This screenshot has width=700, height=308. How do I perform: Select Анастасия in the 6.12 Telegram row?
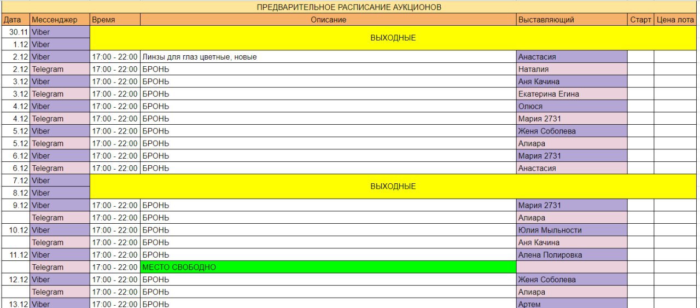(571, 168)
